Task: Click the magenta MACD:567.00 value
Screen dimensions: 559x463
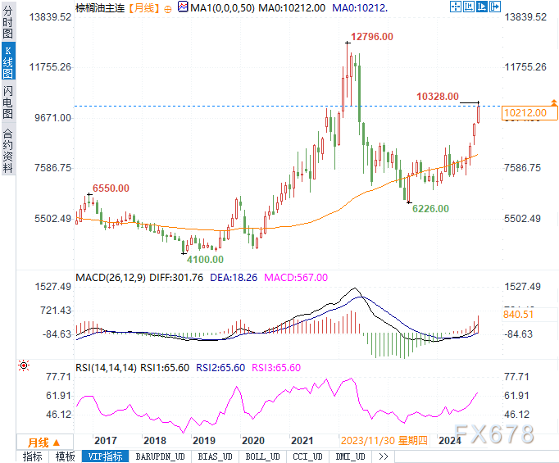Action: click(296, 278)
